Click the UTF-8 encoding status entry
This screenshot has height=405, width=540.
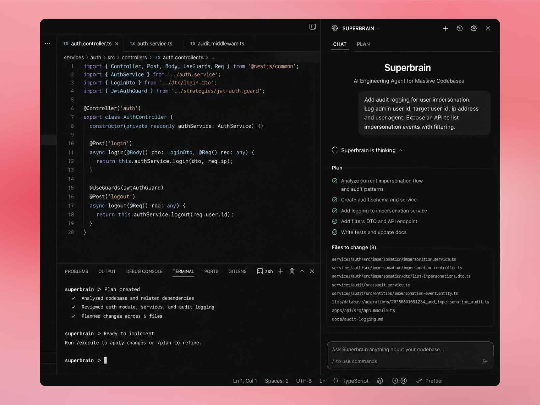[304, 381]
